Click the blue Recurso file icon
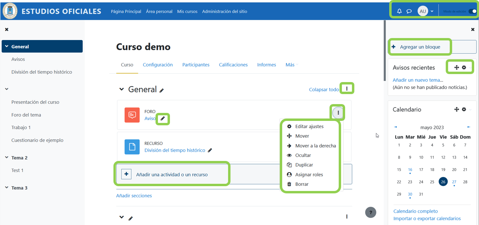Screen dimensions: 479x225 coord(132,147)
